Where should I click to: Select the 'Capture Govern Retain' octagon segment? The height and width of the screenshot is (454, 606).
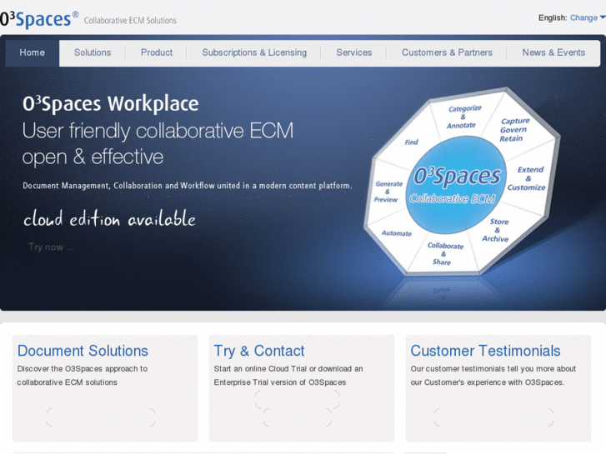point(514,130)
